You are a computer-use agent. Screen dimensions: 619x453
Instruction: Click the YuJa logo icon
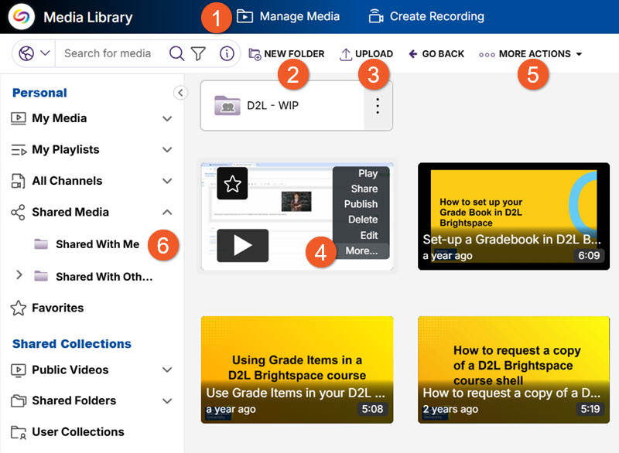click(21, 16)
